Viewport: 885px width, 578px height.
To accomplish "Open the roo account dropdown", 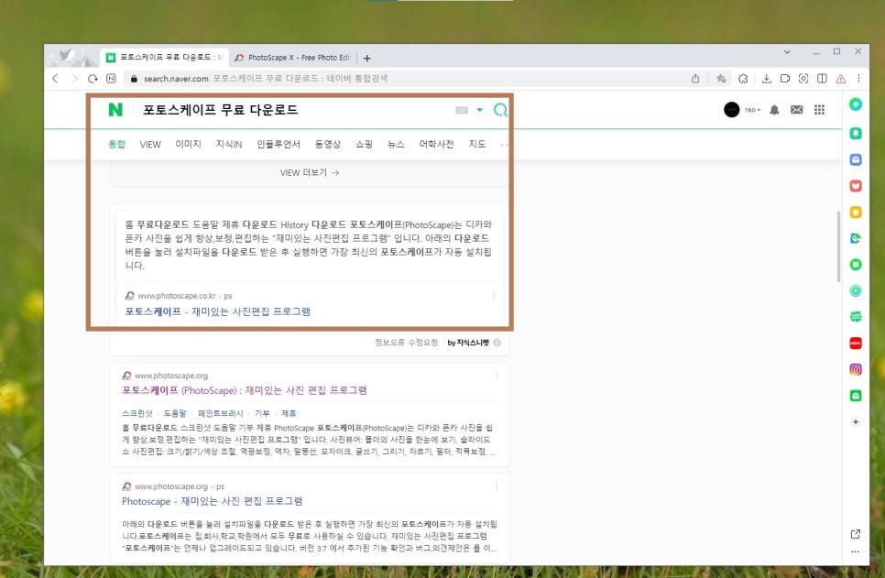I will 752,110.
